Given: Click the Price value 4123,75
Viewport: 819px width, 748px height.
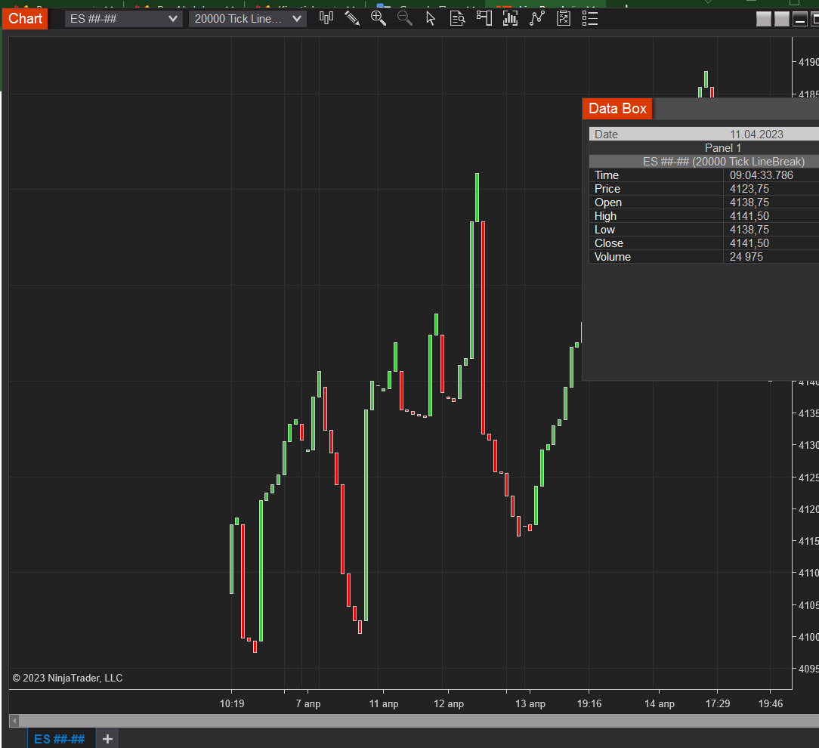Looking at the screenshot, I should click(x=749, y=189).
